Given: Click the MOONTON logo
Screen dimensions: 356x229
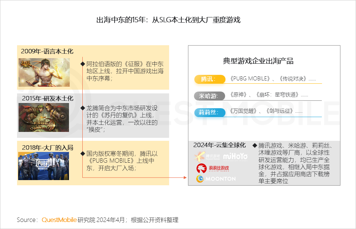Looking at the screenshot, I should (x=216, y=179).
